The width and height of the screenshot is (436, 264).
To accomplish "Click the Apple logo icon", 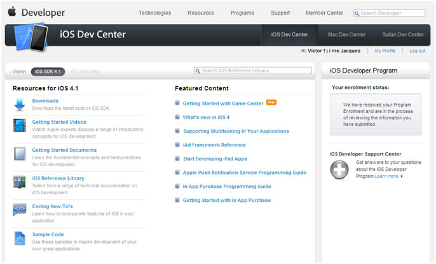I will 12,12.
